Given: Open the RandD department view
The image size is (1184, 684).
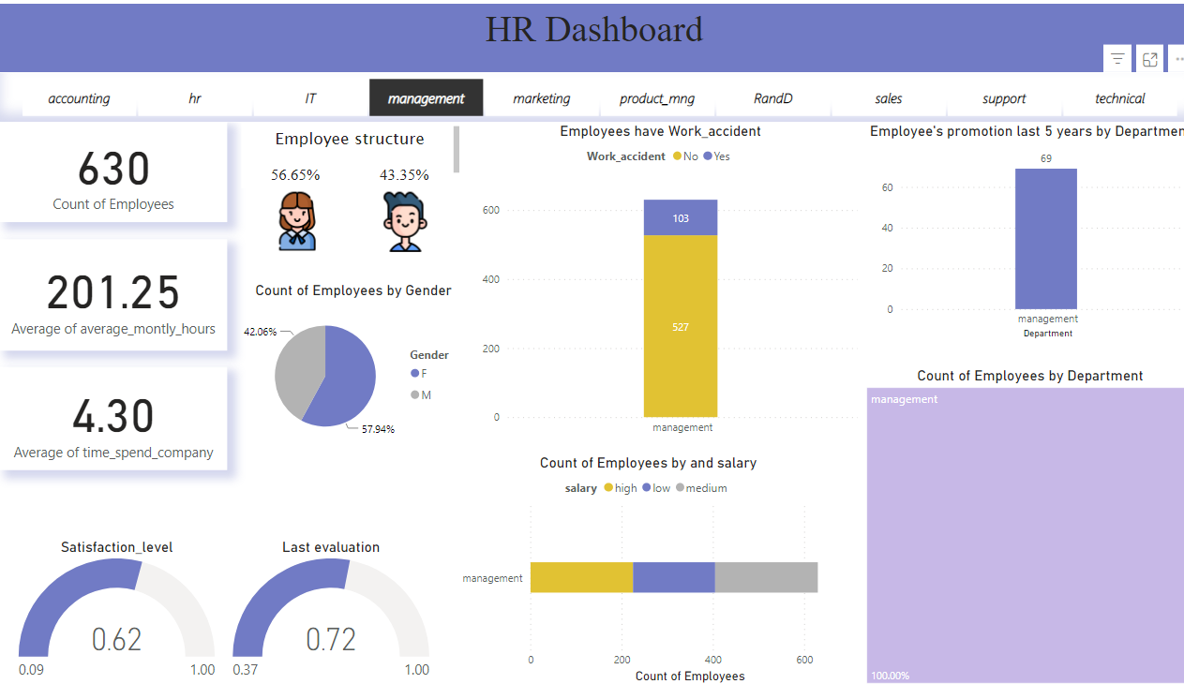Looking at the screenshot, I should click(773, 97).
